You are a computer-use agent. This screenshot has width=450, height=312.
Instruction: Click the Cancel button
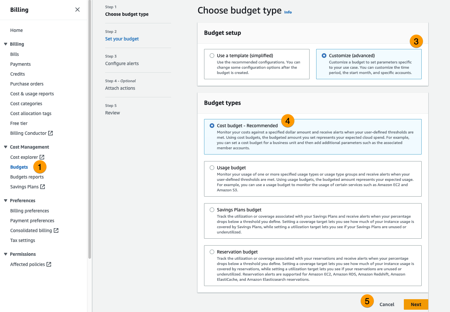pos(387,304)
